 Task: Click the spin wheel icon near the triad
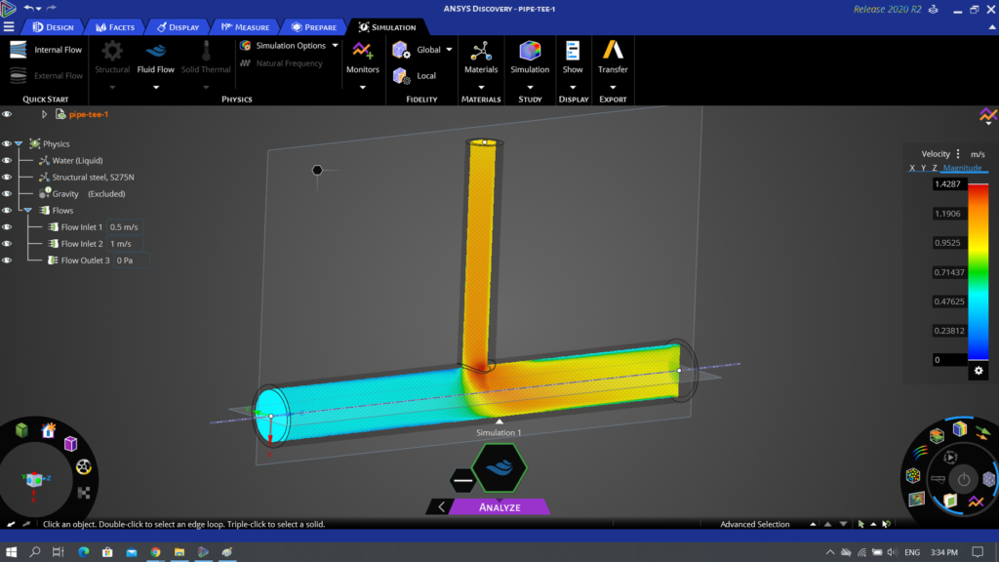84,467
